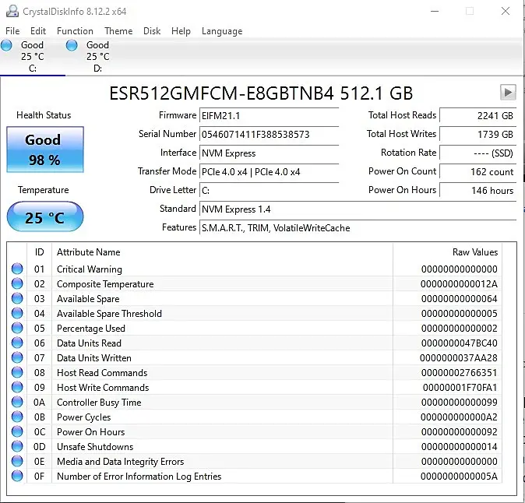This screenshot has width=525, height=503.
Task: Open the Disk menu
Action: [152, 31]
